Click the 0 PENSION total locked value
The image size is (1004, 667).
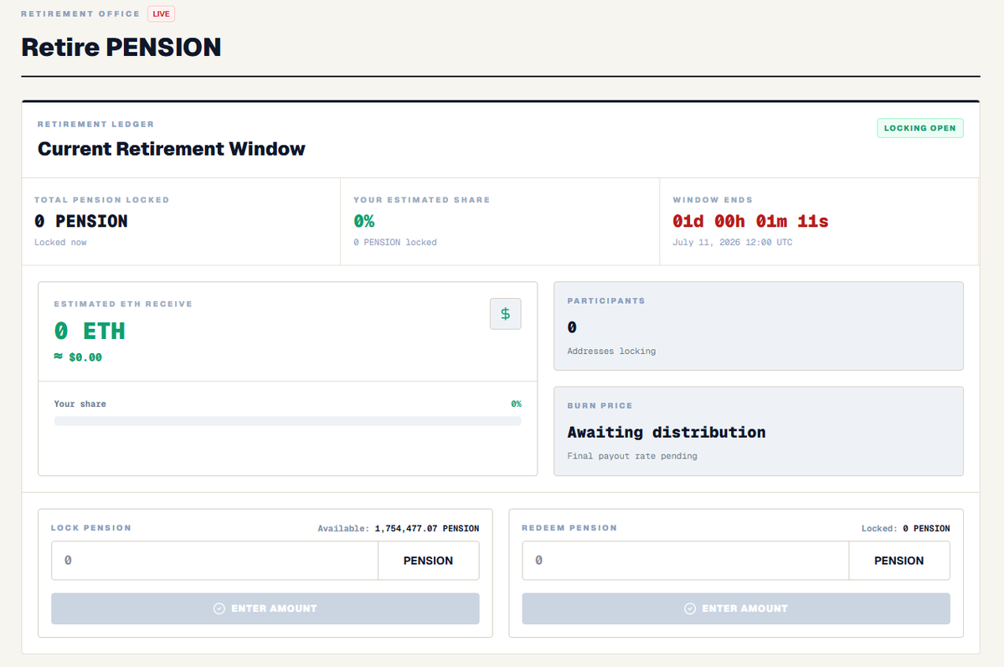pos(80,222)
